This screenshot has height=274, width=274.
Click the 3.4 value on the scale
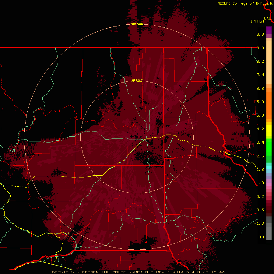(260, 142)
